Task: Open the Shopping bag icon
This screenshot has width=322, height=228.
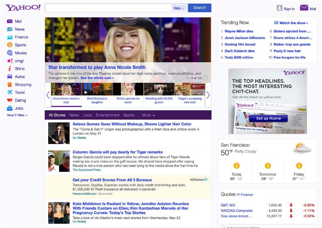Action: pos(10,84)
